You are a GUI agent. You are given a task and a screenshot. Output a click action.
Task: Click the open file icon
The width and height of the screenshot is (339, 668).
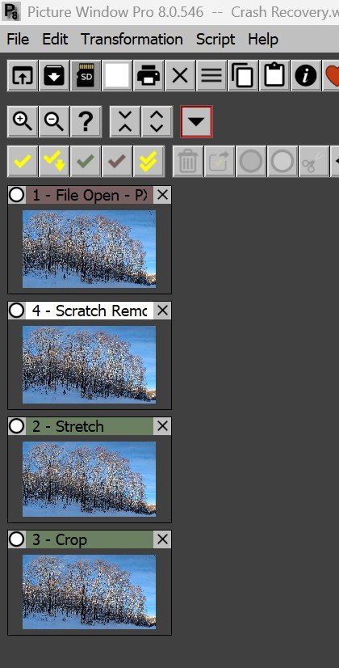(23, 76)
